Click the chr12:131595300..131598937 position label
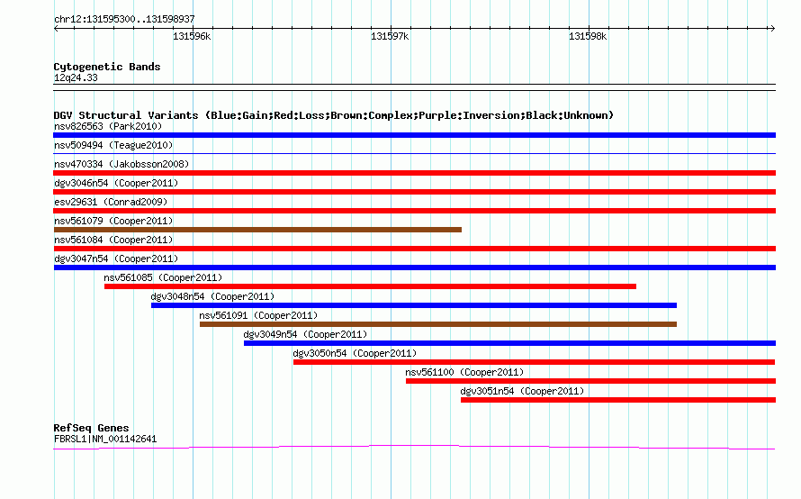Screen dimensions: 801x499 pos(124,20)
